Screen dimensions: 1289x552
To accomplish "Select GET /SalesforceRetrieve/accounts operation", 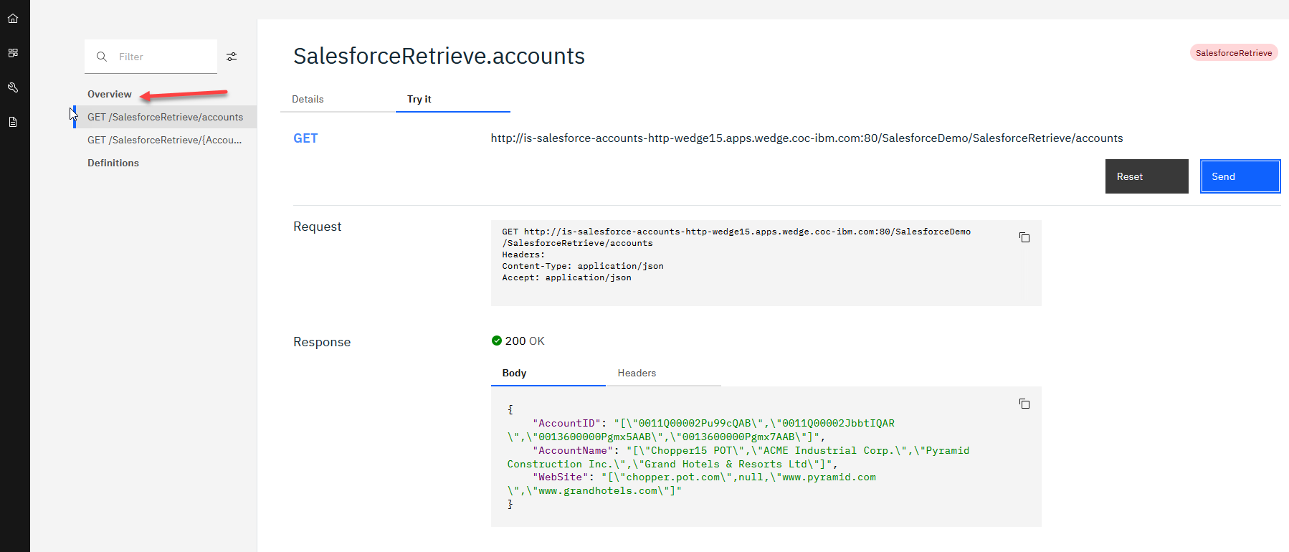I will tap(165, 117).
